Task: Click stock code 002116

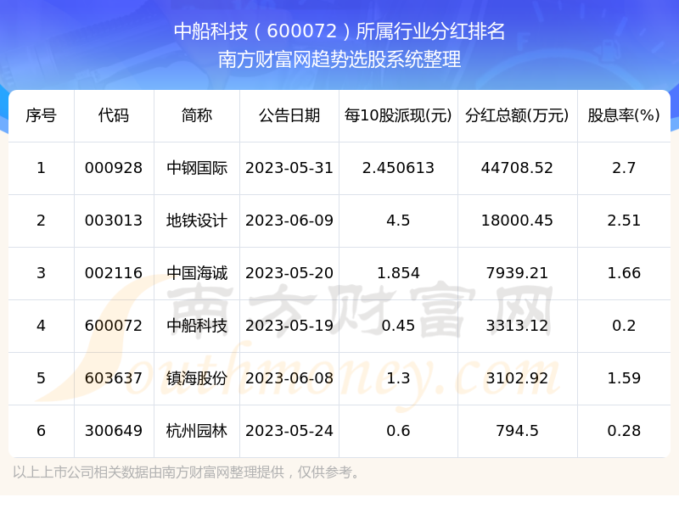Action: [114, 273]
